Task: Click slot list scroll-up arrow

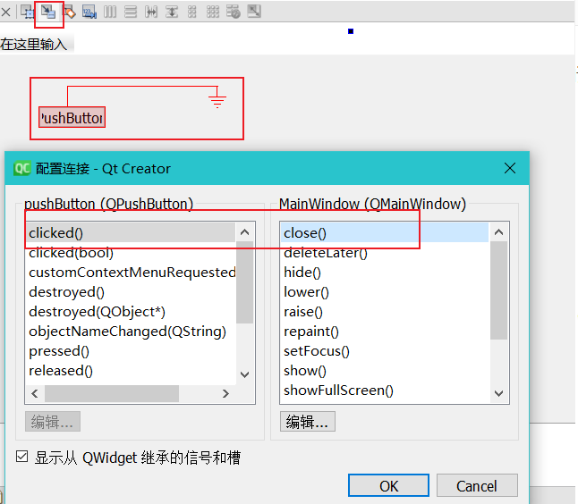Action: pos(498,232)
